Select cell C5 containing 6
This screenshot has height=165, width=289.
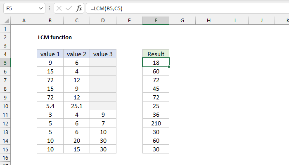coord(77,63)
